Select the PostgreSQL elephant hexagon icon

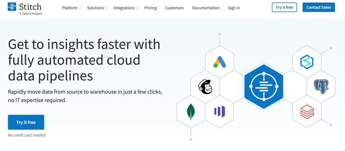coord(321,86)
